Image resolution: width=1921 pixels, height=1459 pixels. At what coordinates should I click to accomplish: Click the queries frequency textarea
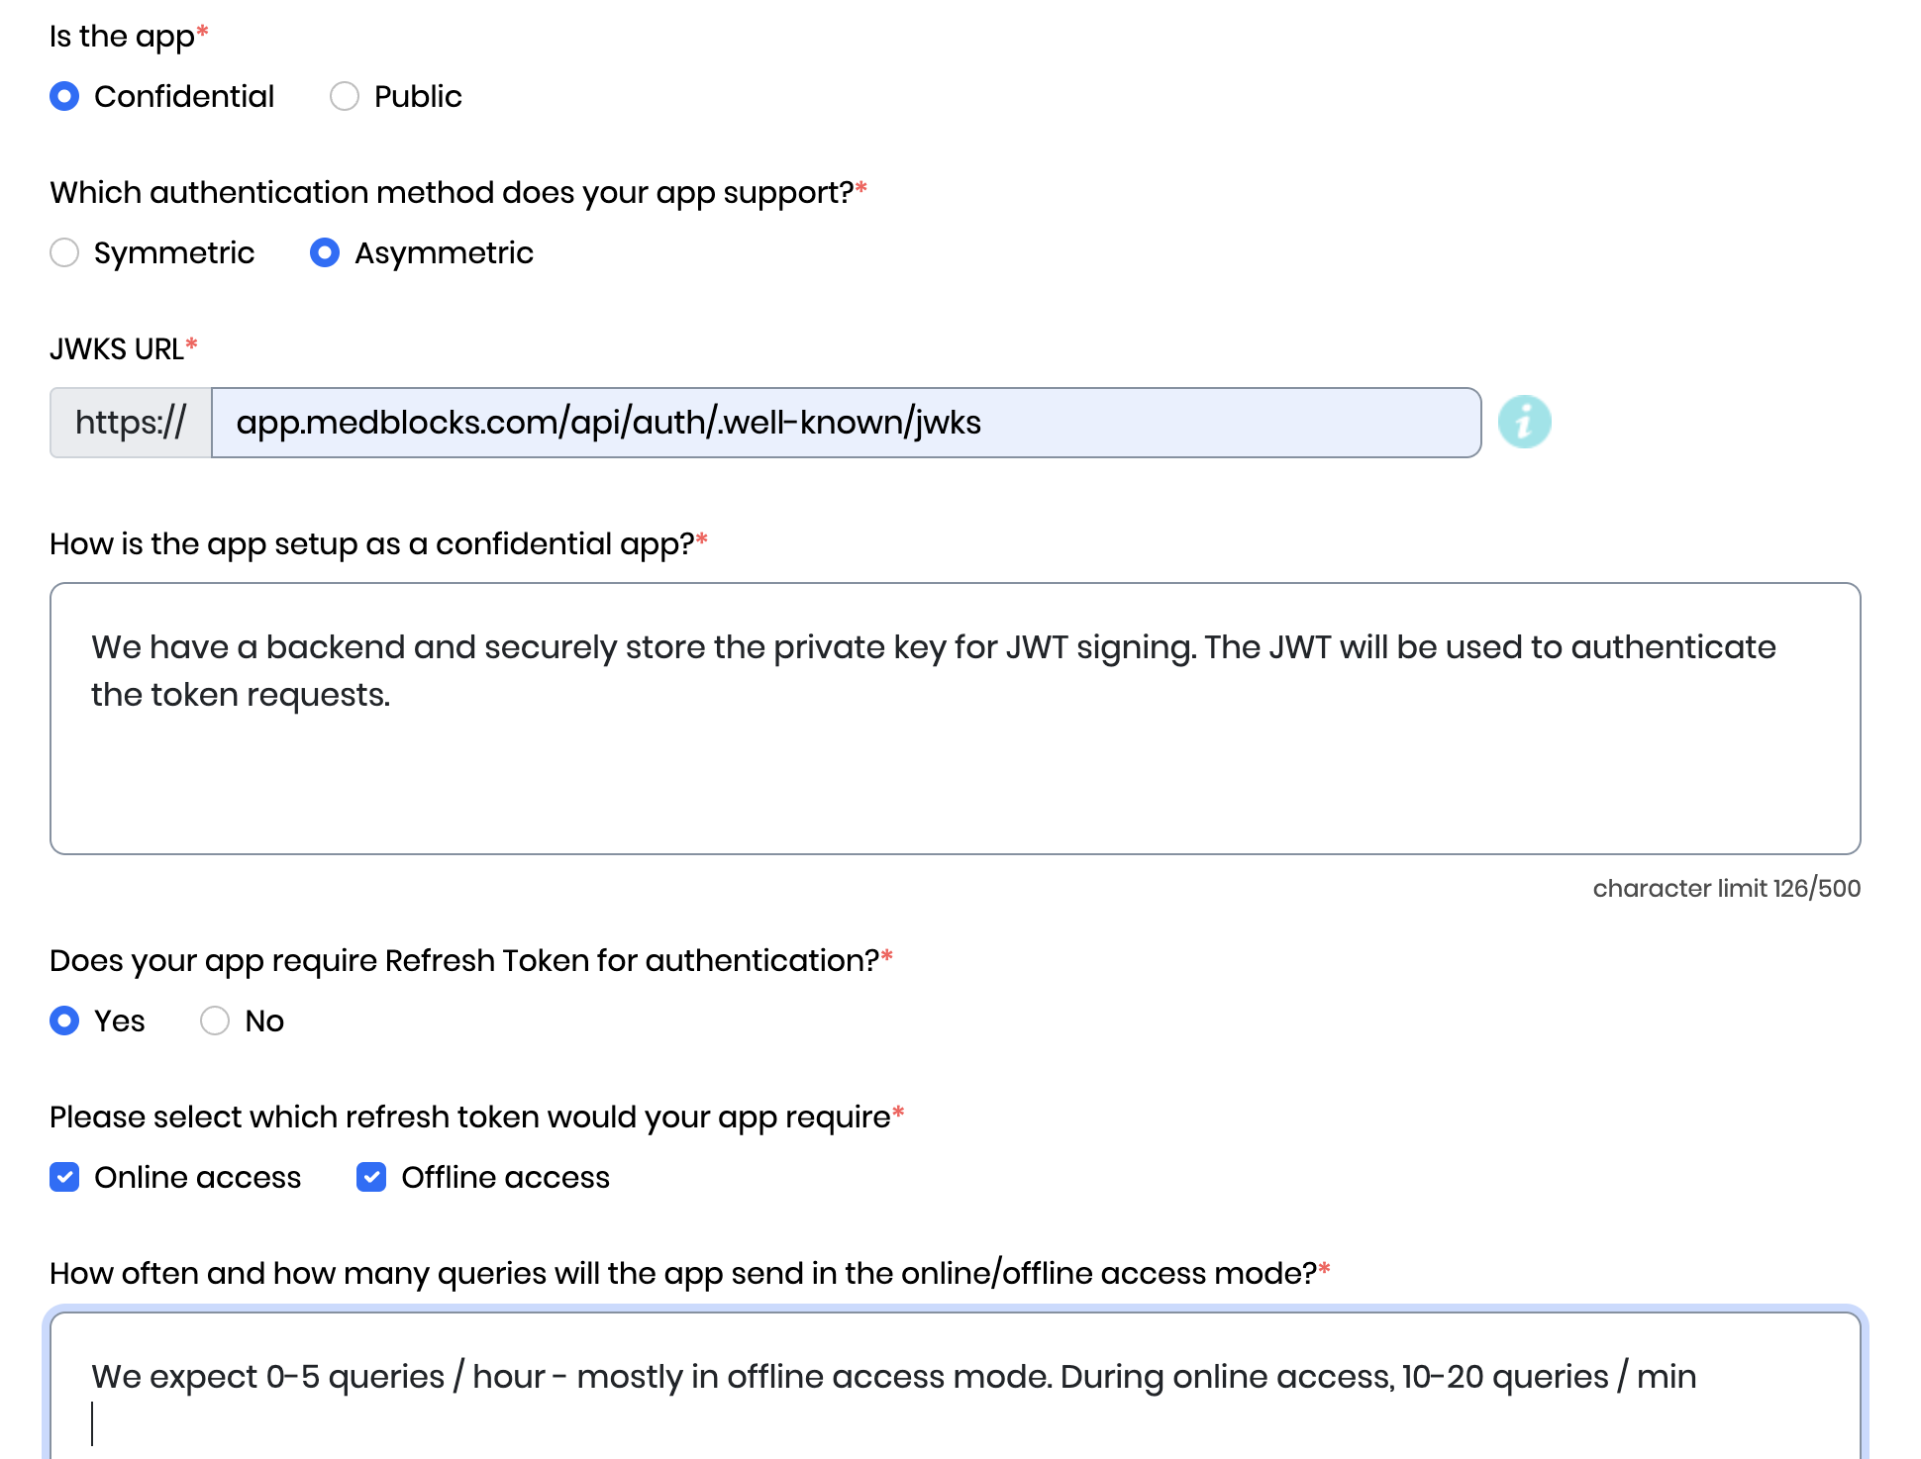click(956, 1386)
